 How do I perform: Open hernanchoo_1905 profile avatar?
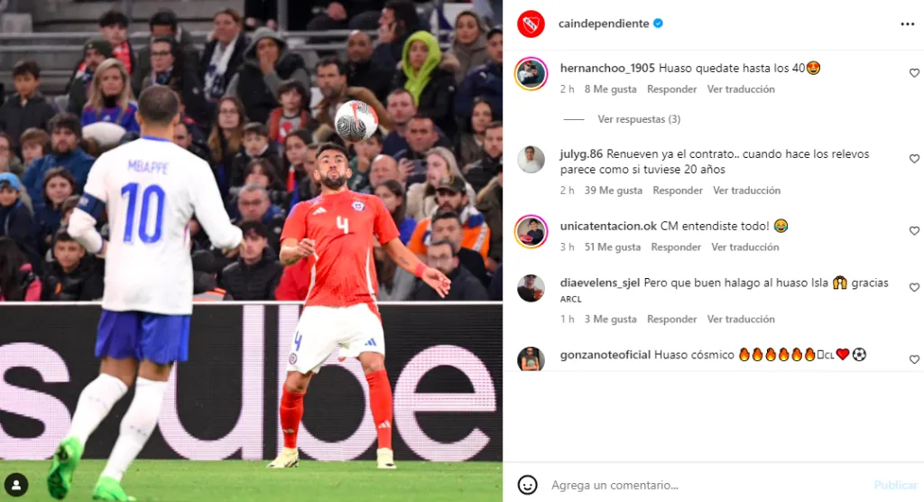point(531,74)
